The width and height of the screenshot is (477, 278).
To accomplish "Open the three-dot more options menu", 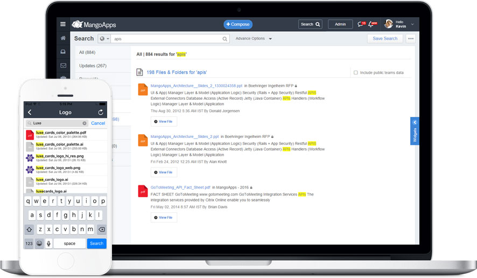I will pyautogui.click(x=411, y=39).
